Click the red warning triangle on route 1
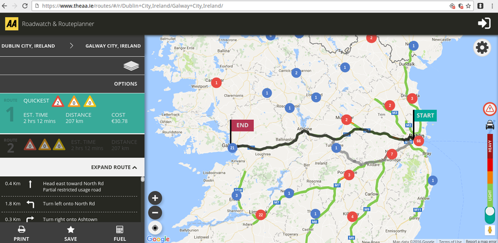The width and height of the screenshot is (498, 243). 58,101
